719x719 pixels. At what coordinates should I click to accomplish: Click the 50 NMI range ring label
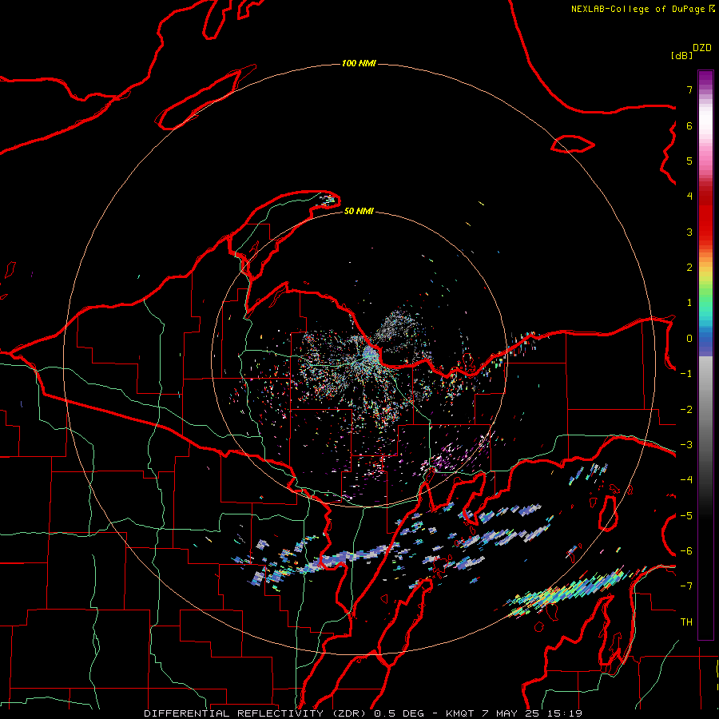click(x=359, y=211)
